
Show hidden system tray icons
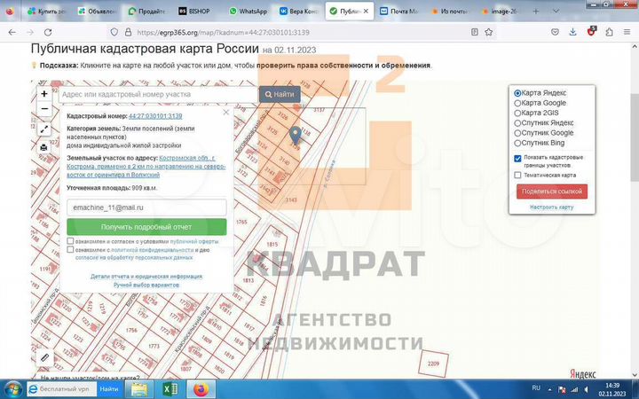[x=549, y=389]
